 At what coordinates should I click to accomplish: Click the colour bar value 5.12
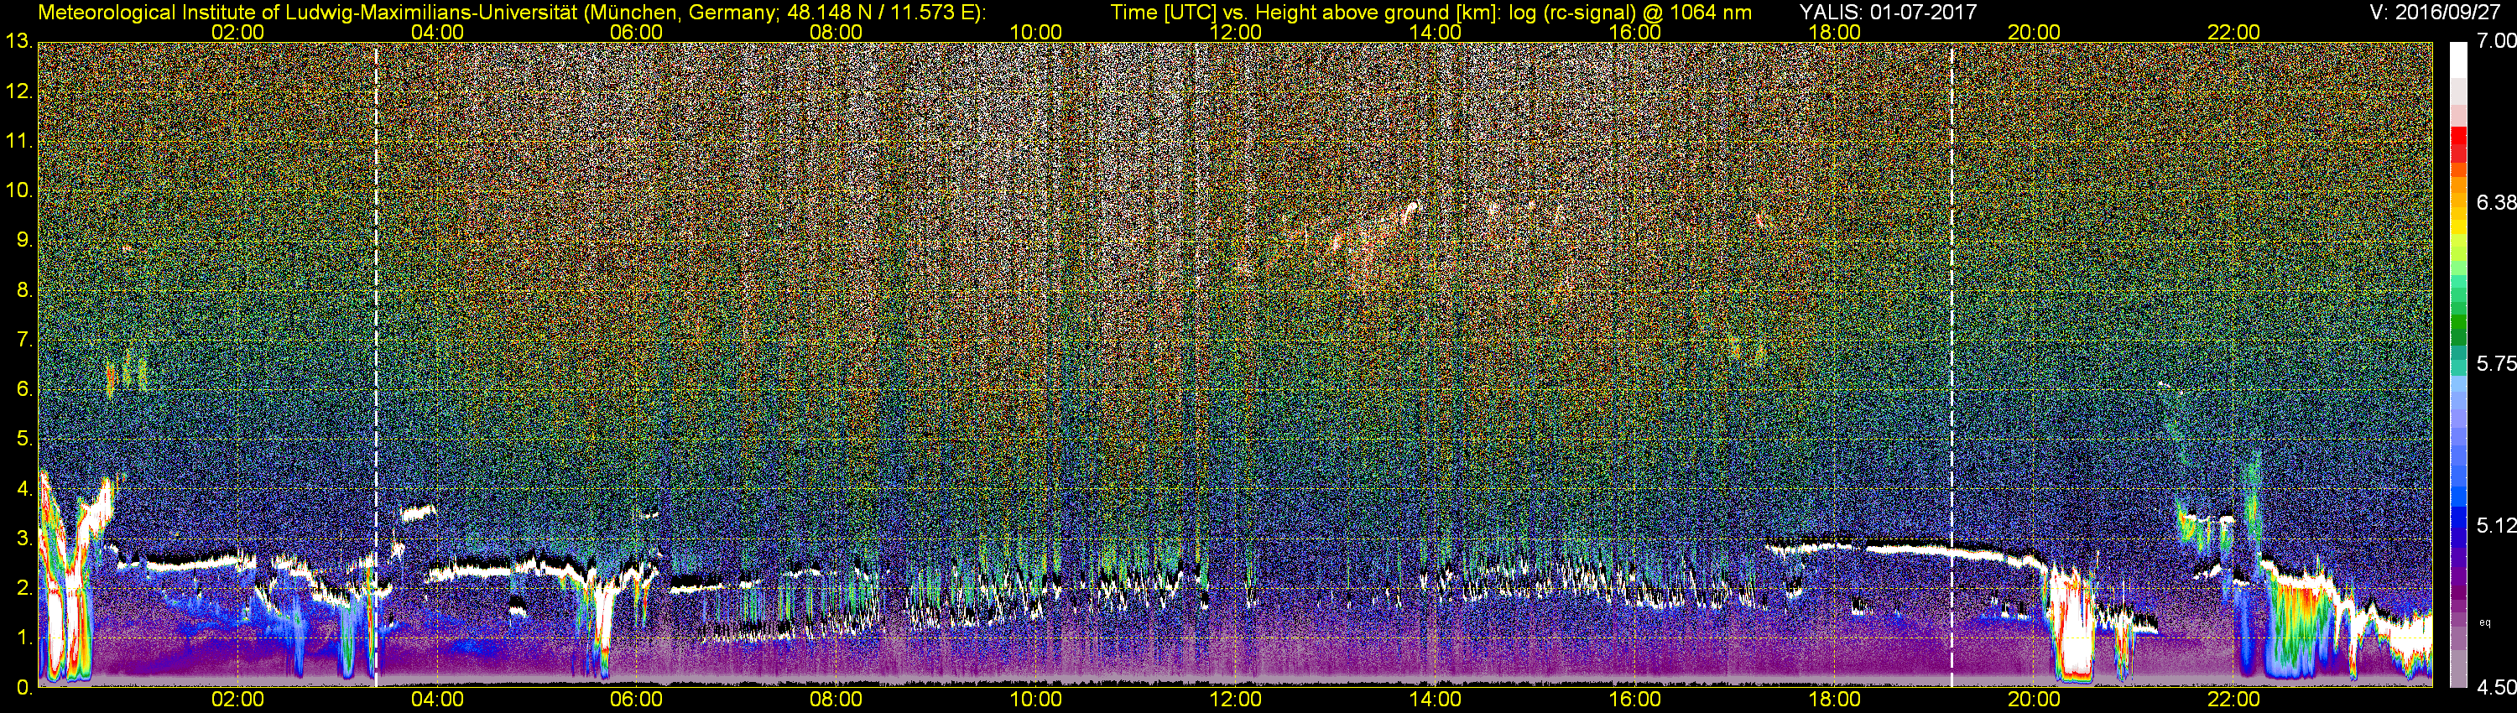[x=2495, y=525]
